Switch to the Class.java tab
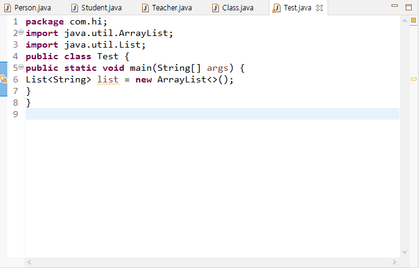Screen dimensions: 419x268 pyautogui.click(x=233, y=8)
